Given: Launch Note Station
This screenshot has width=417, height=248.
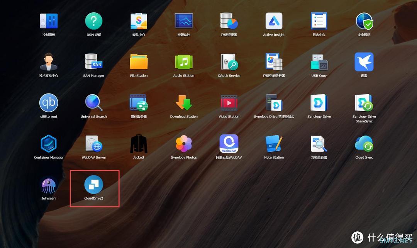Looking at the screenshot, I should click(274, 144).
